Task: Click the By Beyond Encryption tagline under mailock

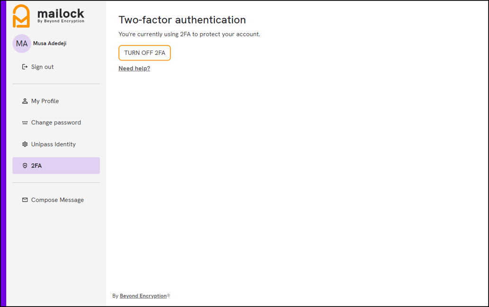Action: point(61,21)
